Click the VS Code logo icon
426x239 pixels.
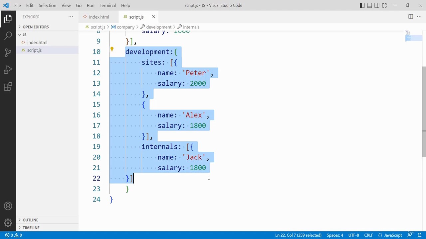[6, 5]
